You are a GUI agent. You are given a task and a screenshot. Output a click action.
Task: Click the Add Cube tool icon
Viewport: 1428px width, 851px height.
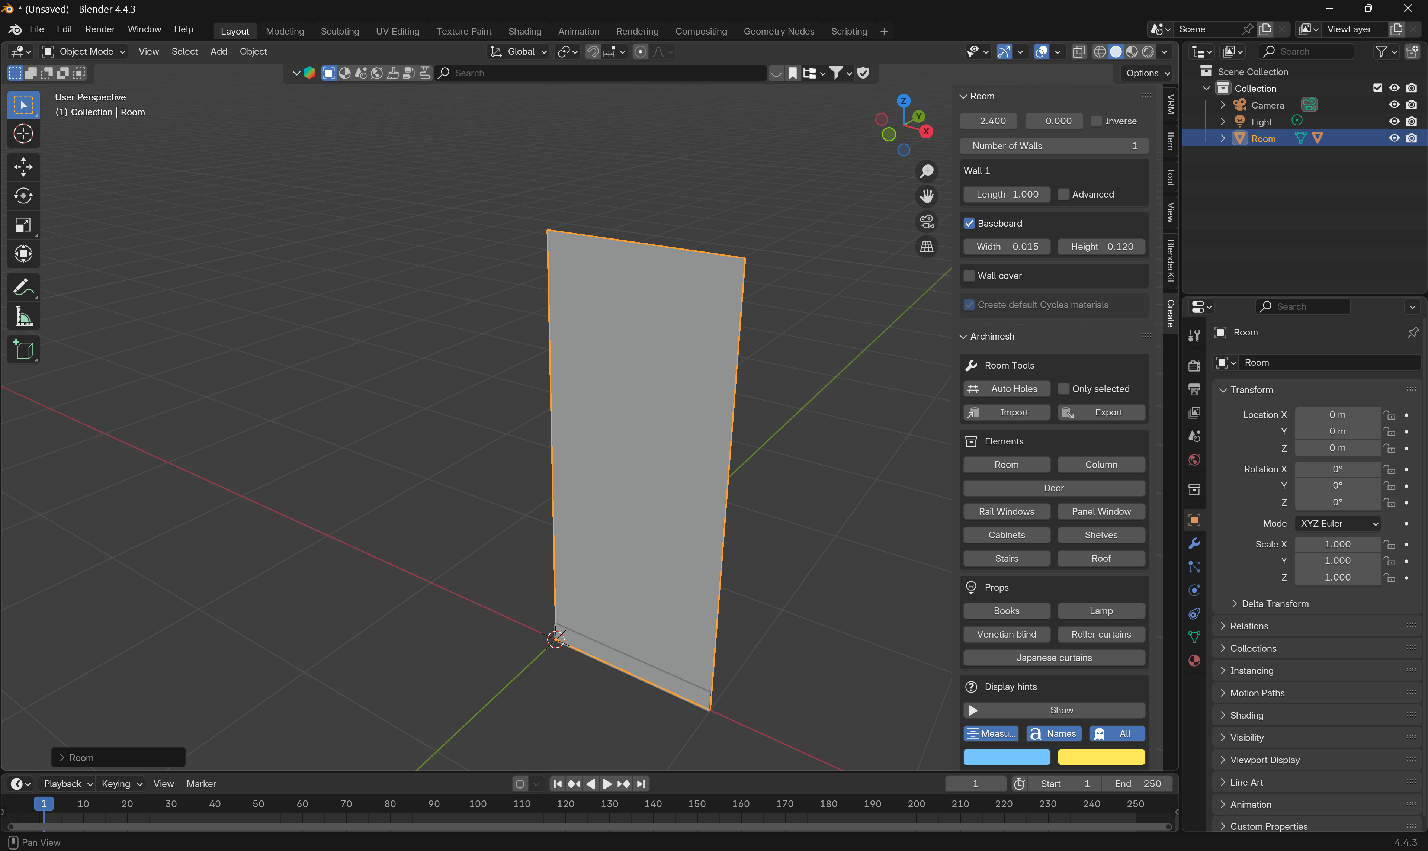point(23,350)
